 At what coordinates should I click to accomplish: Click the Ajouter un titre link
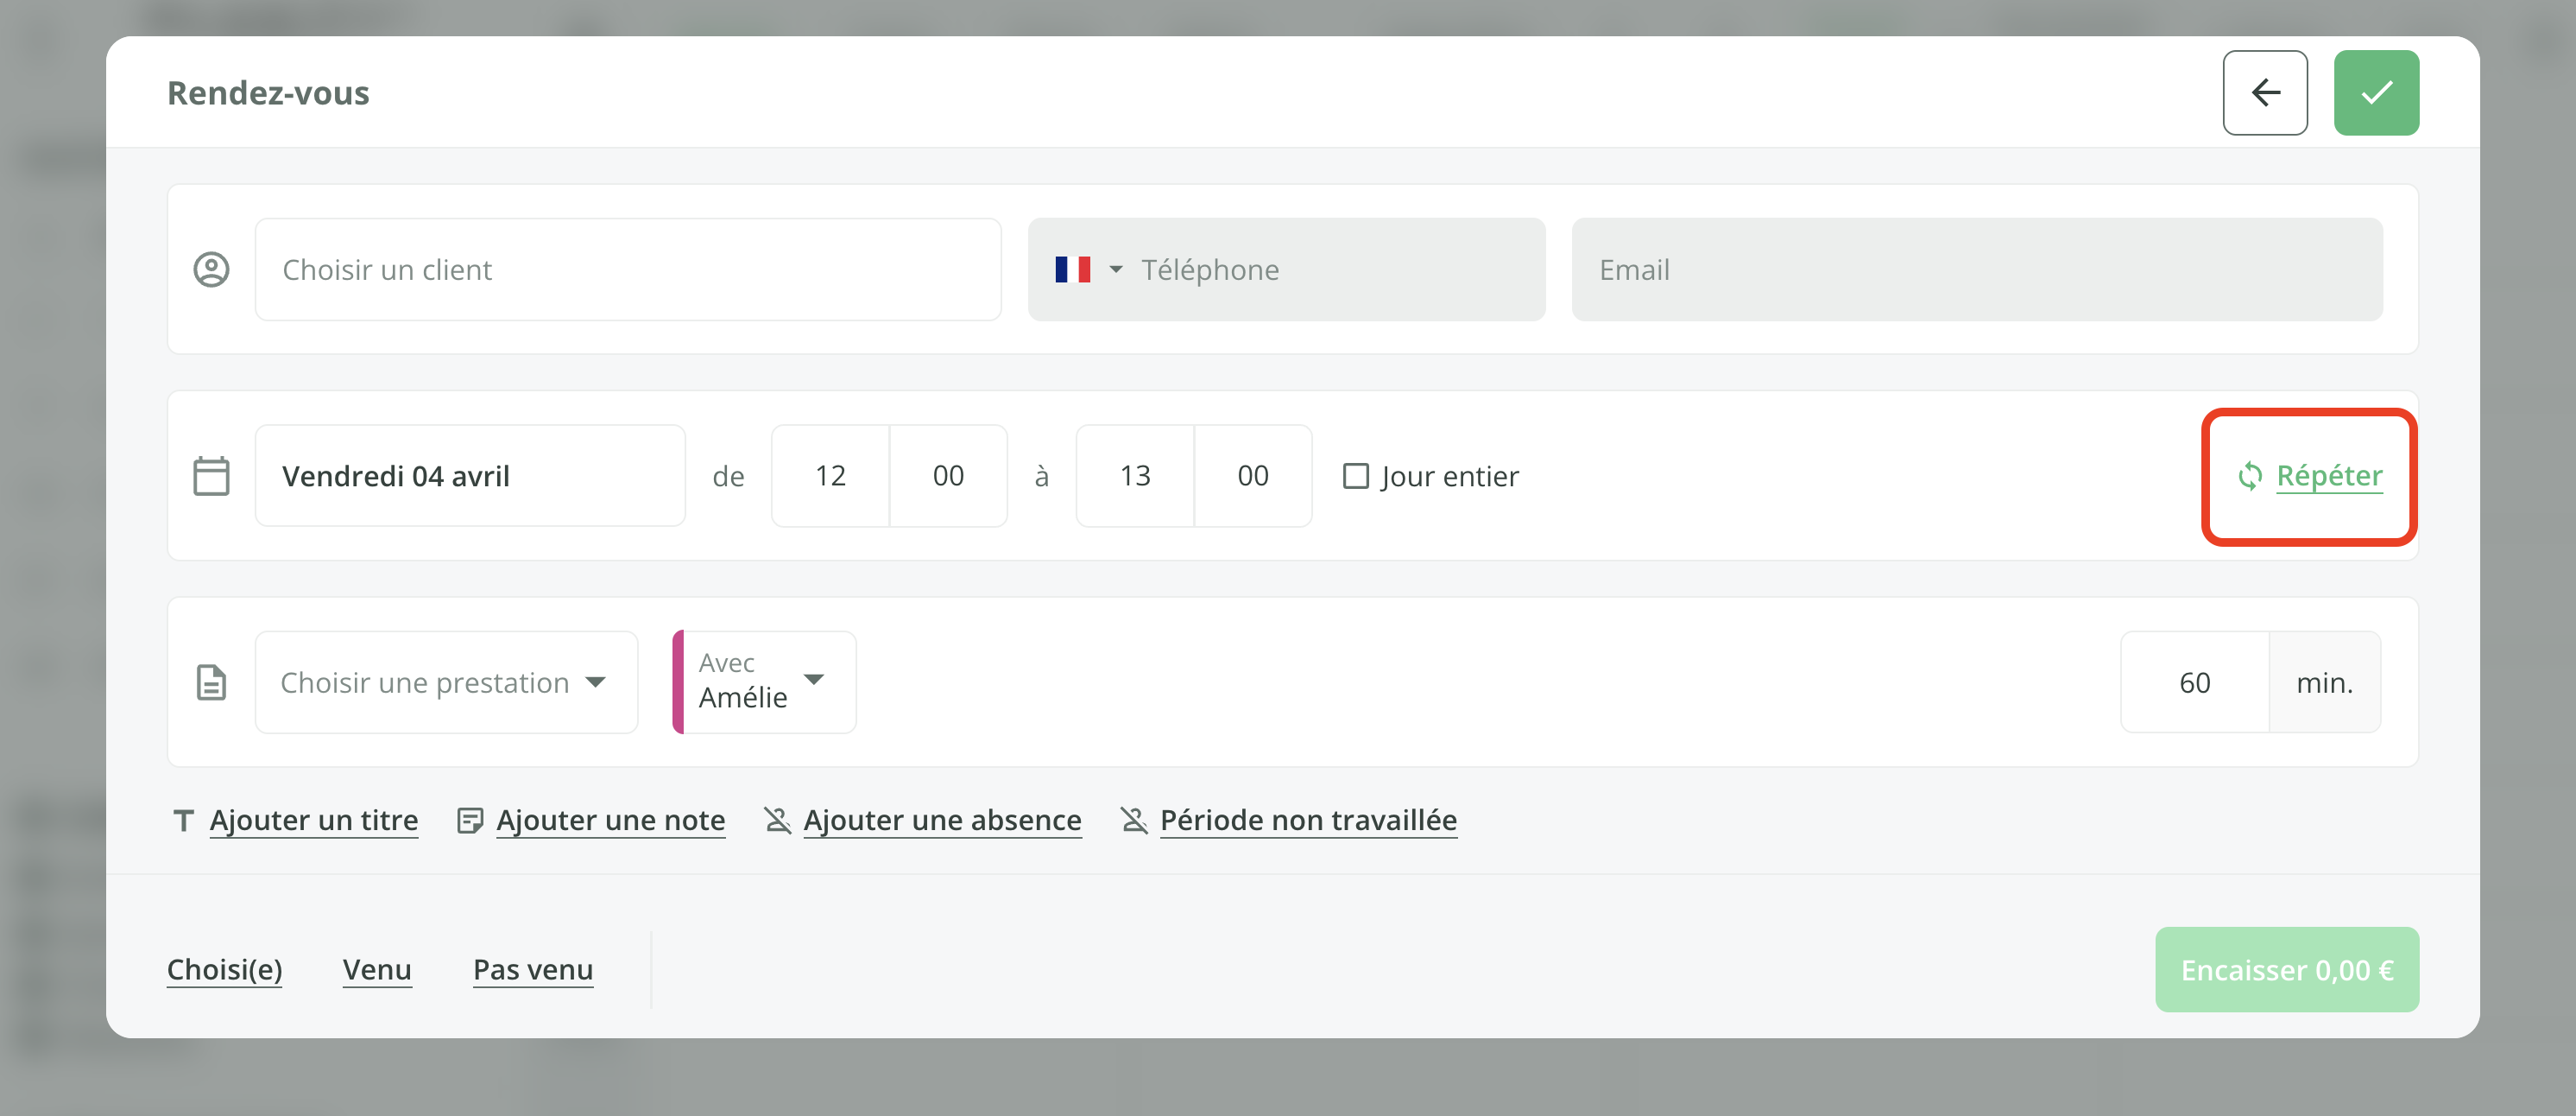point(313,821)
